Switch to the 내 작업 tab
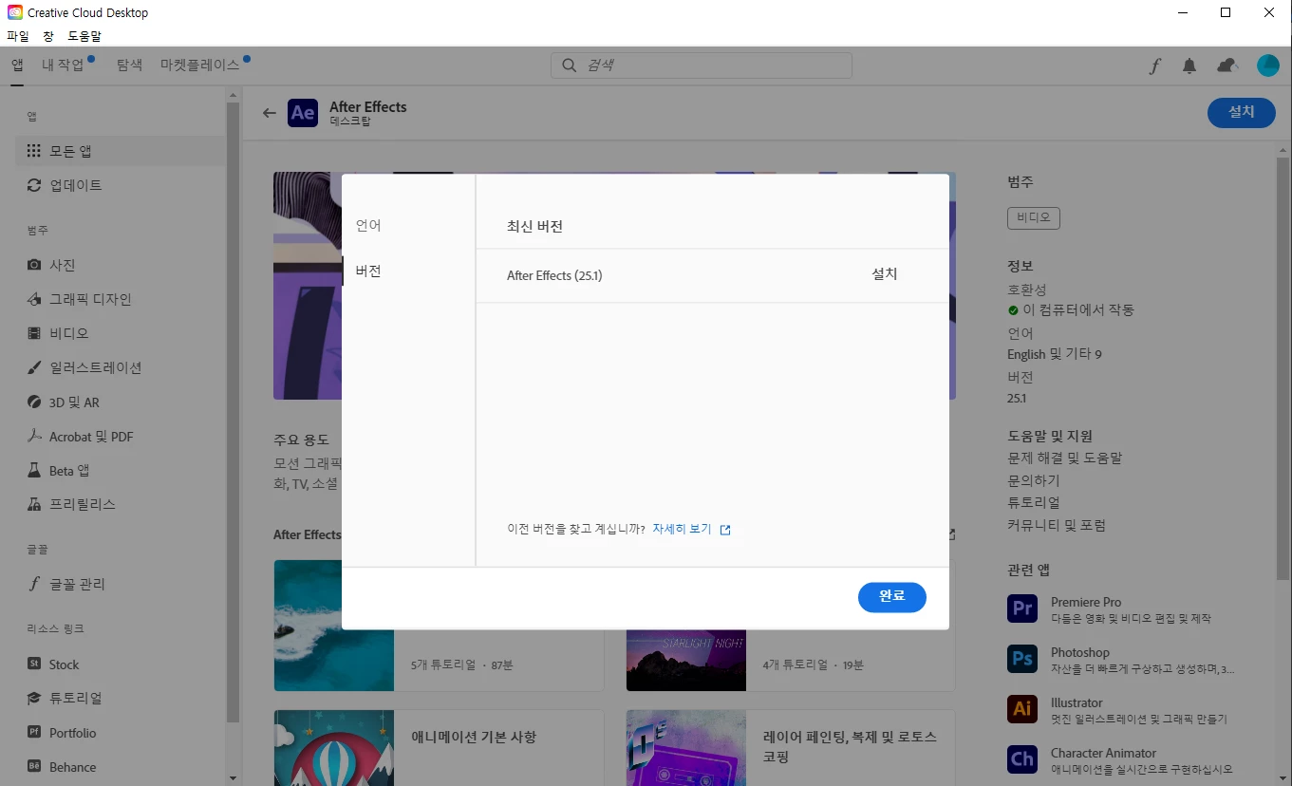The width and height of the screenshot is (1292, 786). click(64, 65)
